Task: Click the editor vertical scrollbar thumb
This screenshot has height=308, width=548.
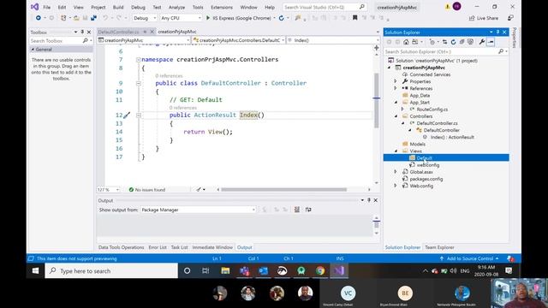Action: [x=377, y=101]
